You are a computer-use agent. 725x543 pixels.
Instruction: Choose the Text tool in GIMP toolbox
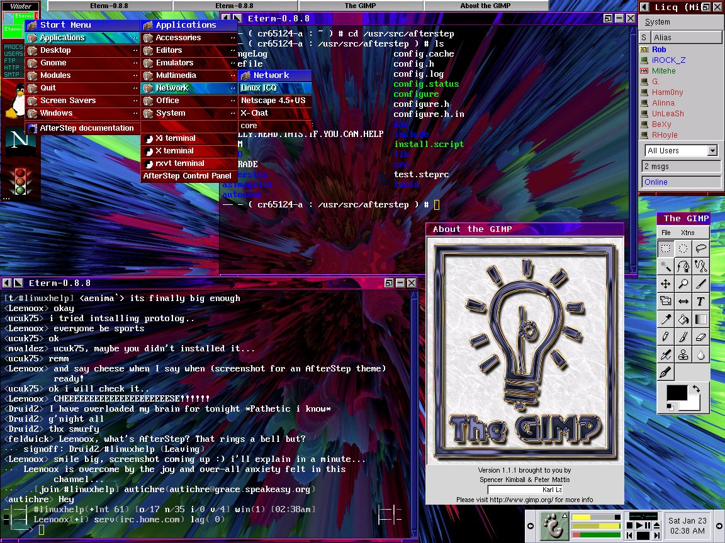[700, 302]
